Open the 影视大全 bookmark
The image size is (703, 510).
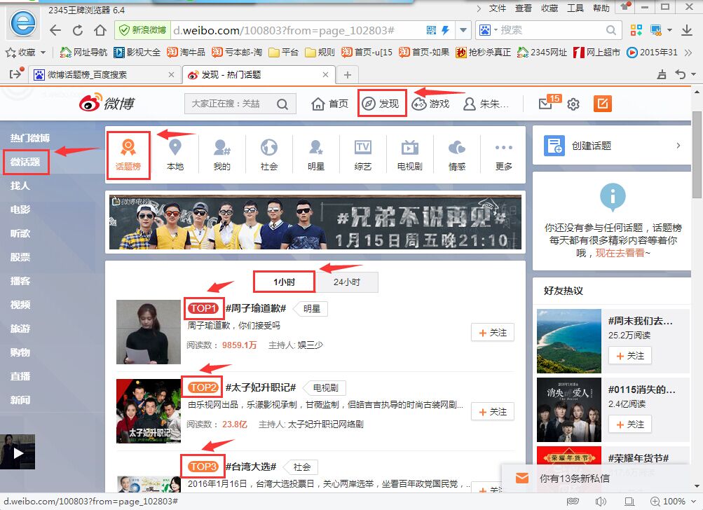[137, 53]
